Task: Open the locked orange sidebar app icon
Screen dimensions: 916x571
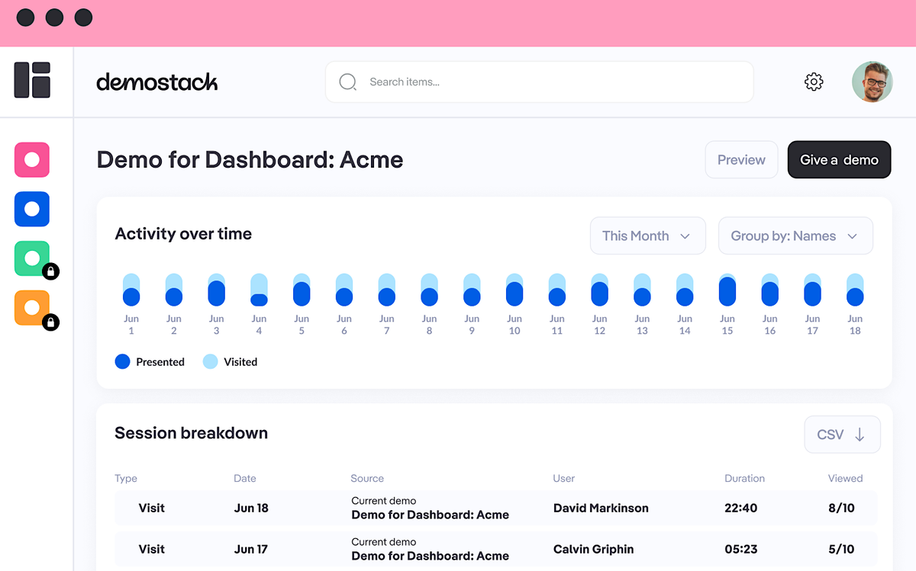Action: [32, 308]
